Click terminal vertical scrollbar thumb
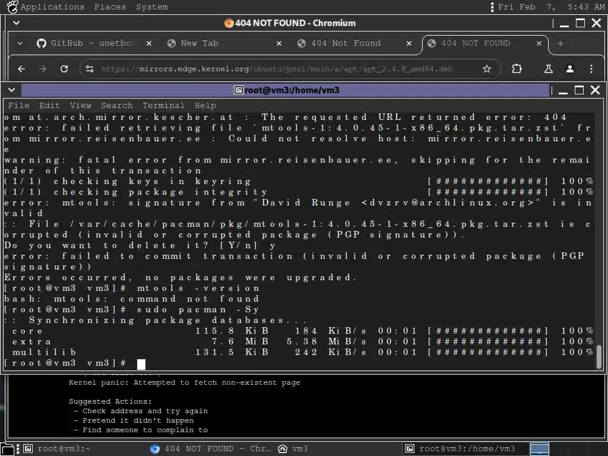The image size is (608, 456). click(x=599, y=357)
